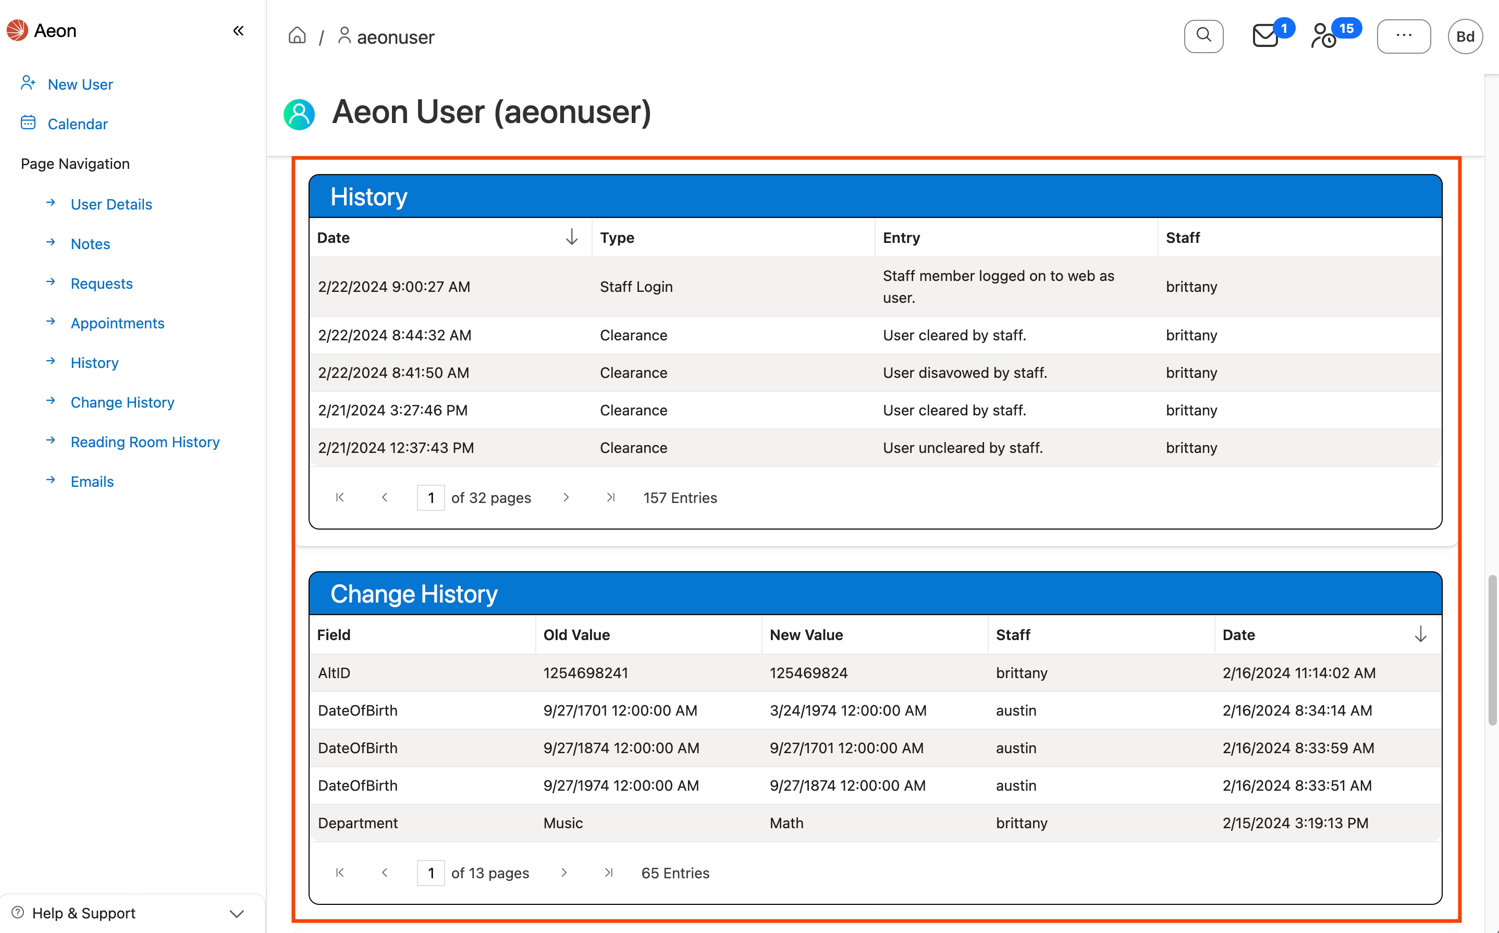Jump to last page of History table
This screenshot has height=933, width=1499.
pyautogui.click(x=611, y=497)
